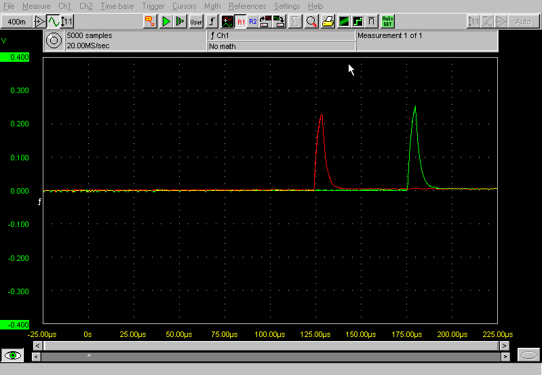Toggle the green eye visibility button
The image size is (542, 375).
pos(14,355)
